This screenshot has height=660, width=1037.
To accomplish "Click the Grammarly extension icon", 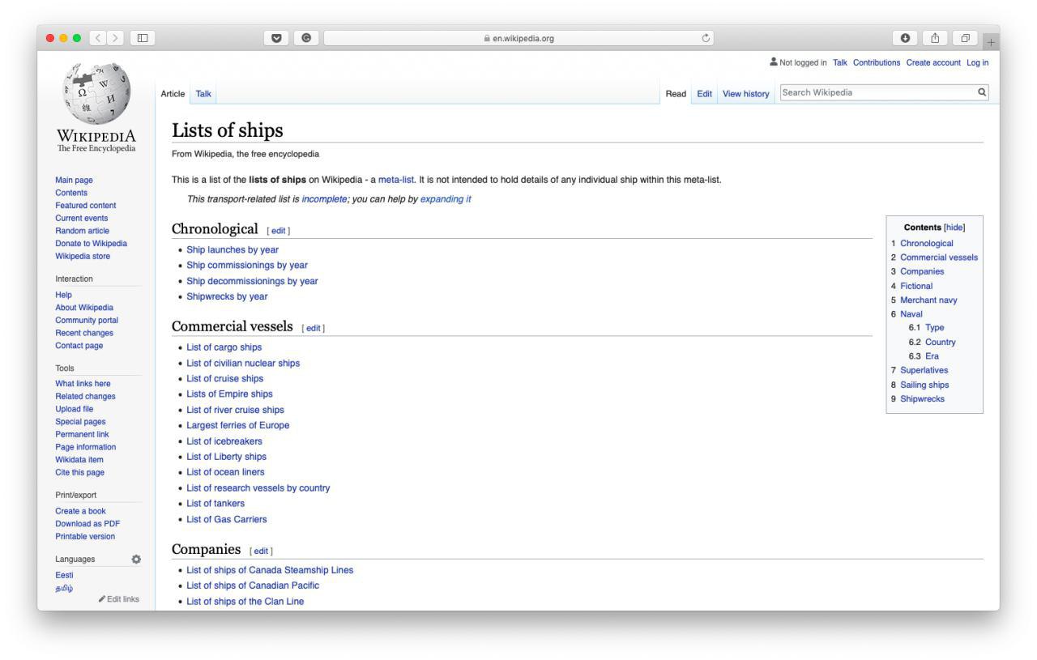I will click(306, 38).
